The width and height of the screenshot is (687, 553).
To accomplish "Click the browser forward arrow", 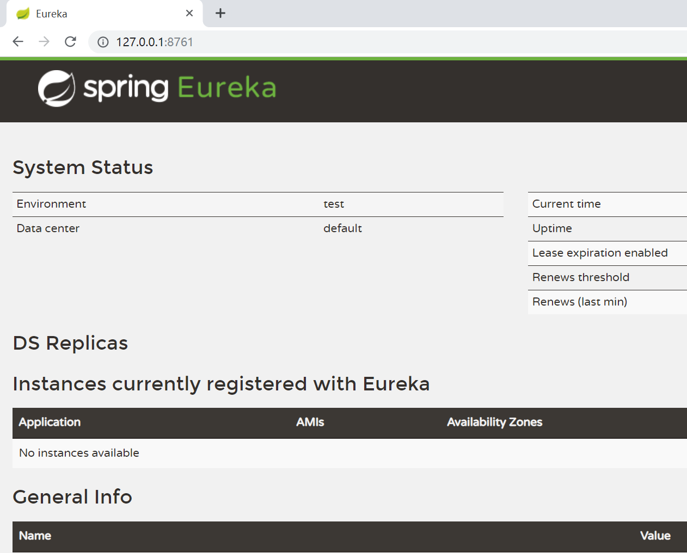I will tap(44, 42).
